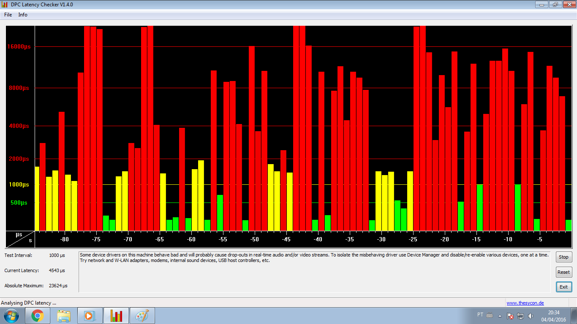Click the 2000µs axis label
Screen dimensions: 577x324
point(19,159)
